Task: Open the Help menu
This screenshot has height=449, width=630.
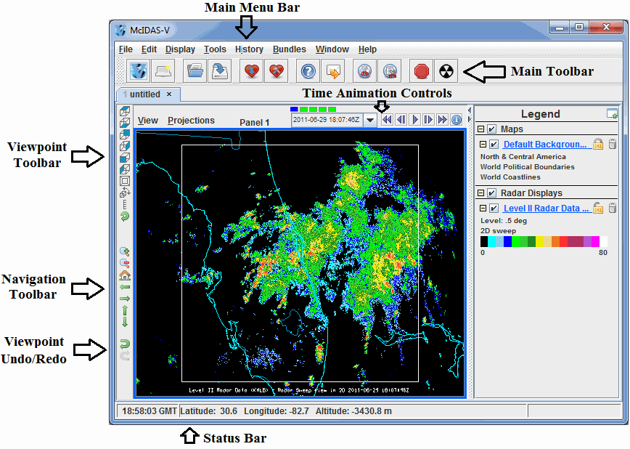Action: [x=368, y=49]
